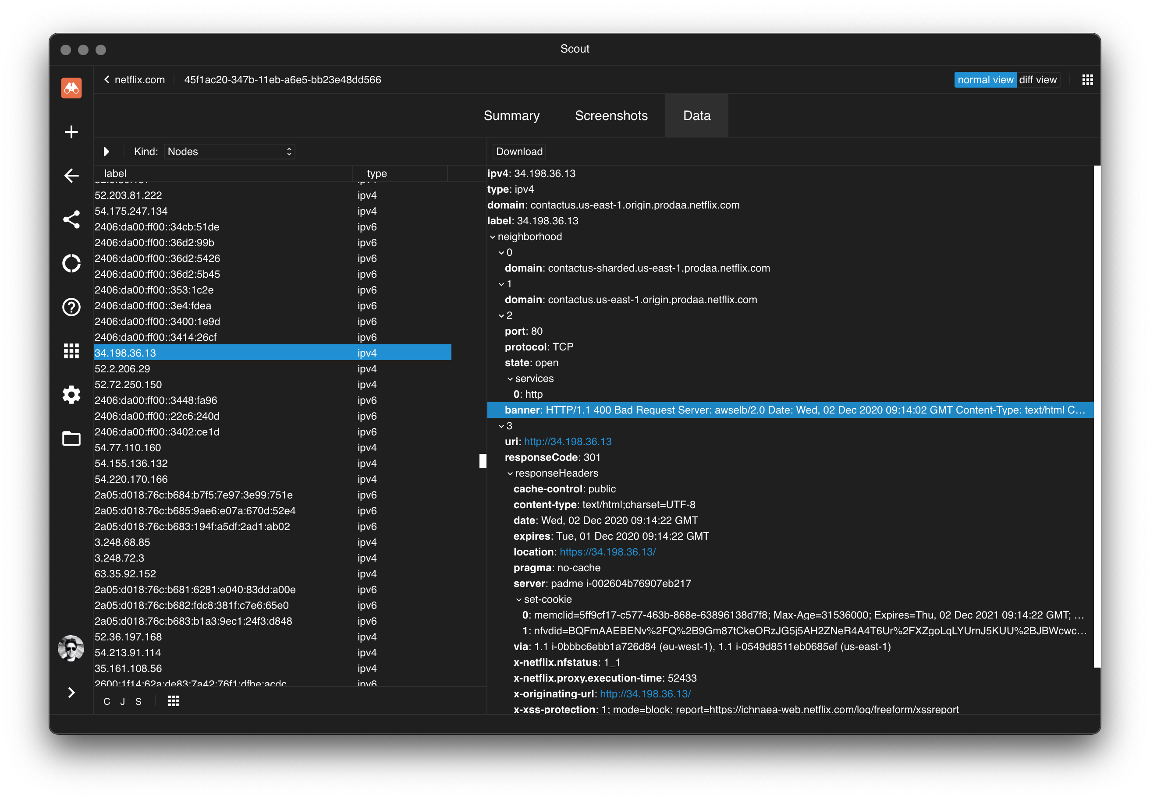The height and width of the screenshot is (799, 1150).
Task: Switch to the Summary tab
Action: tap(511, 116)
